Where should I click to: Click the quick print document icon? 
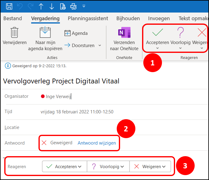[63, 6]
